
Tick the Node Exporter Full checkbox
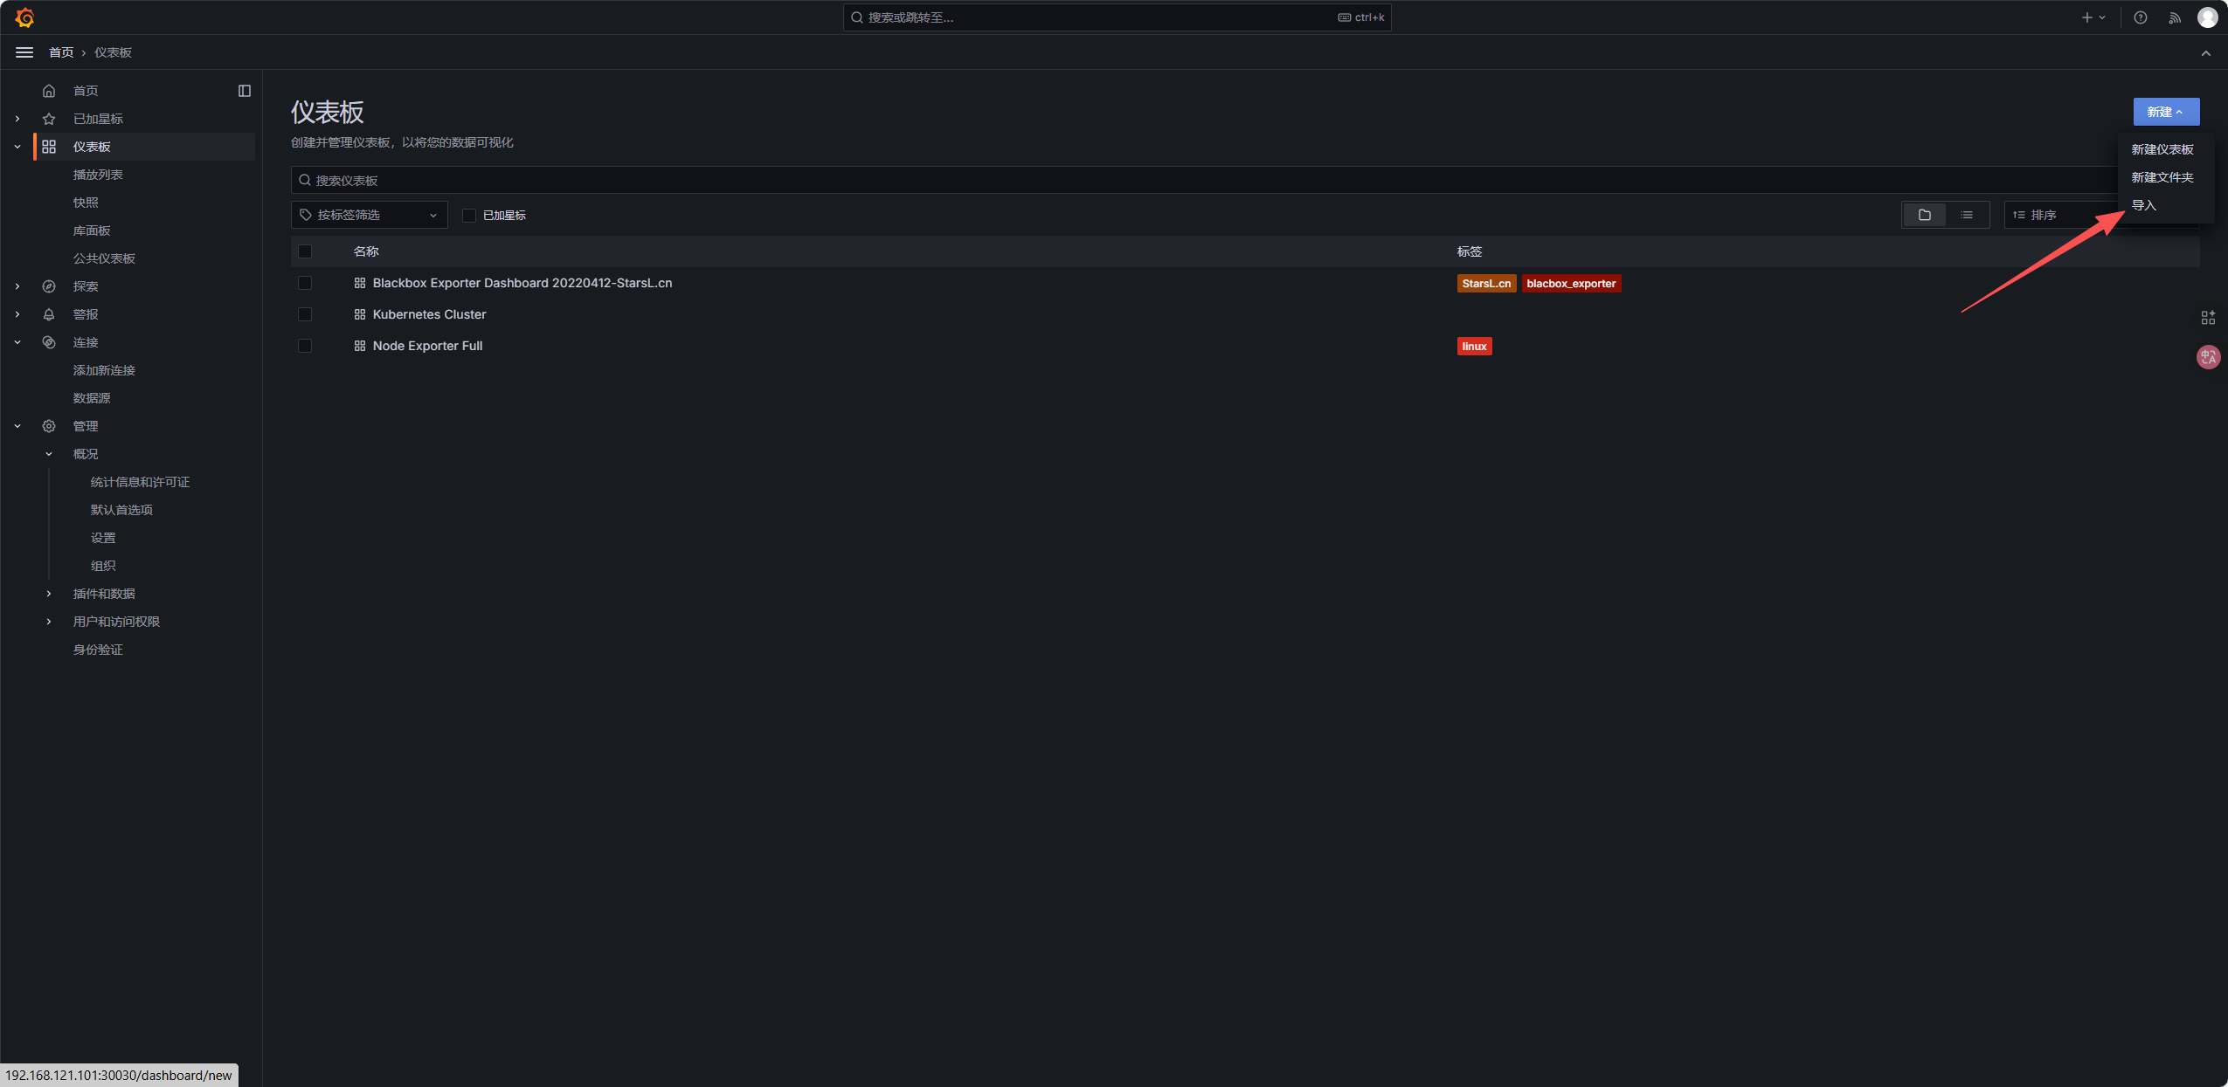(x=305, y=346)
